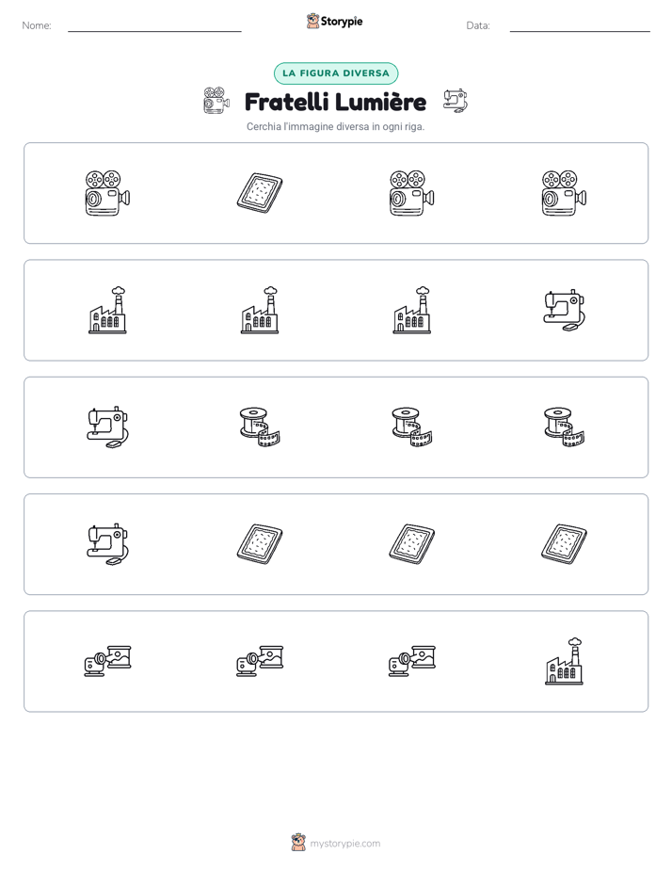Screen dimensions: 672x870
Task: Click the movie camera beside the title
Action: tap(216, 101)
